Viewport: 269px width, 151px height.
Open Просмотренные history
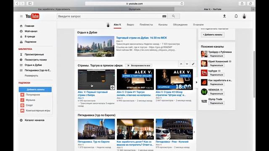(34, 55)
